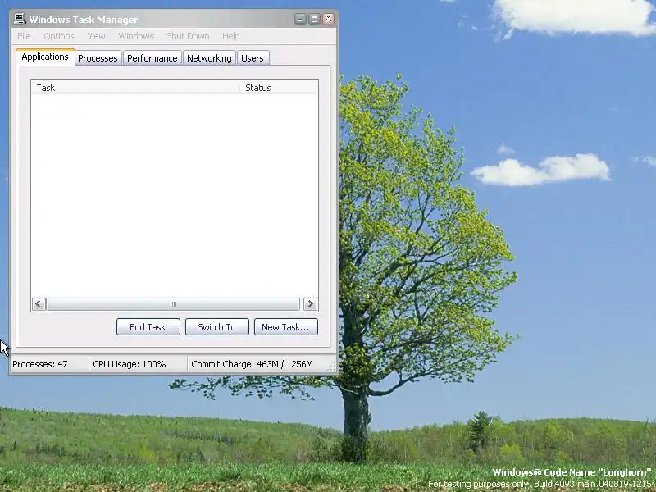
Task: Click the horizontal scrollbar thumb
Action: 173,304
